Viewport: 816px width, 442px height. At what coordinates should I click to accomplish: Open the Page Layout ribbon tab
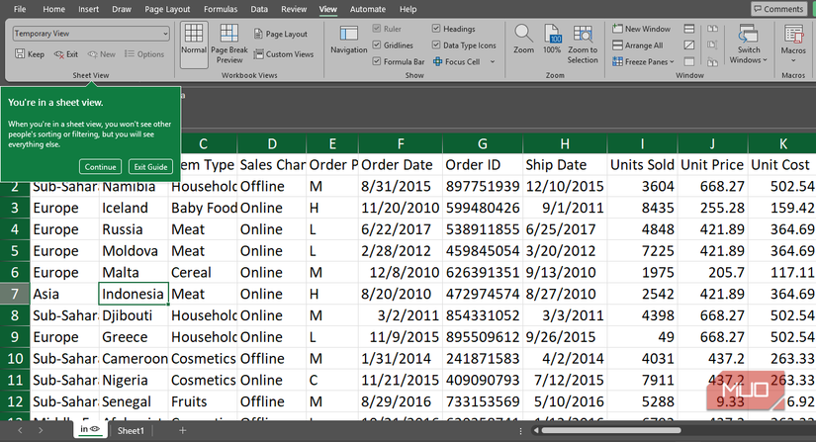(x=167, y=9)
